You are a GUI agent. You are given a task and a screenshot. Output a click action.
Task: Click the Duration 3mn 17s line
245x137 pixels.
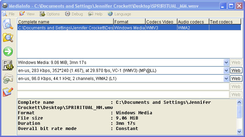pos(77,123)
